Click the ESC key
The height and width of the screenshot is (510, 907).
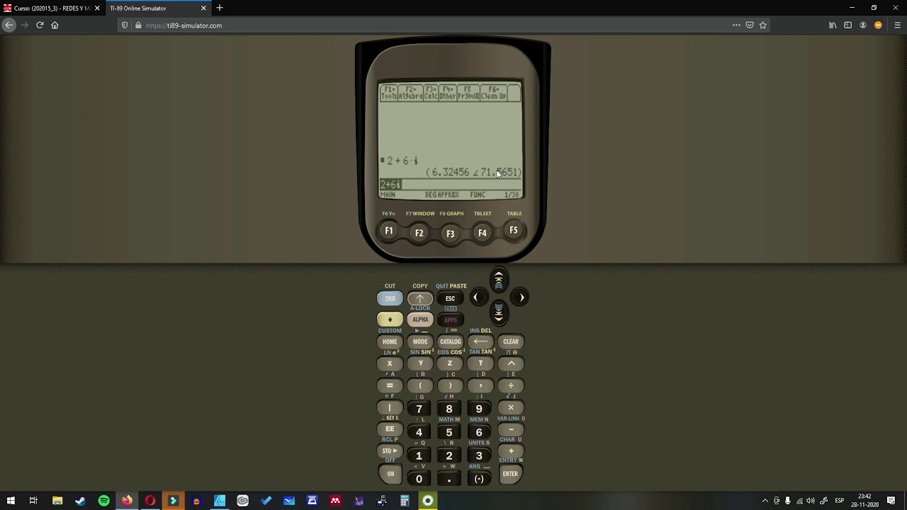pos(450,299)
